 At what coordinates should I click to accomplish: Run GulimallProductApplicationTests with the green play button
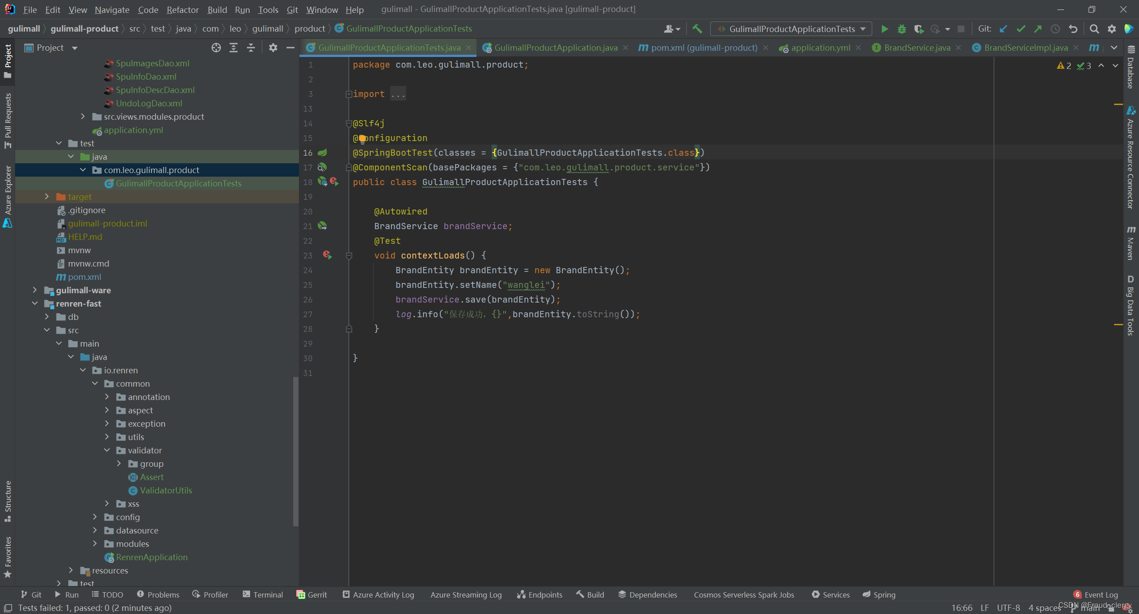[885, 29]
